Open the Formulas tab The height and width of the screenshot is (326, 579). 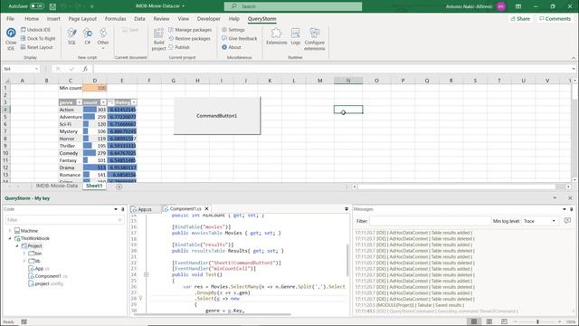pos(115,18)
